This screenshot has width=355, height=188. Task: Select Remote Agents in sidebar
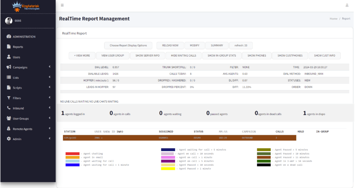[x=23, y=129]
